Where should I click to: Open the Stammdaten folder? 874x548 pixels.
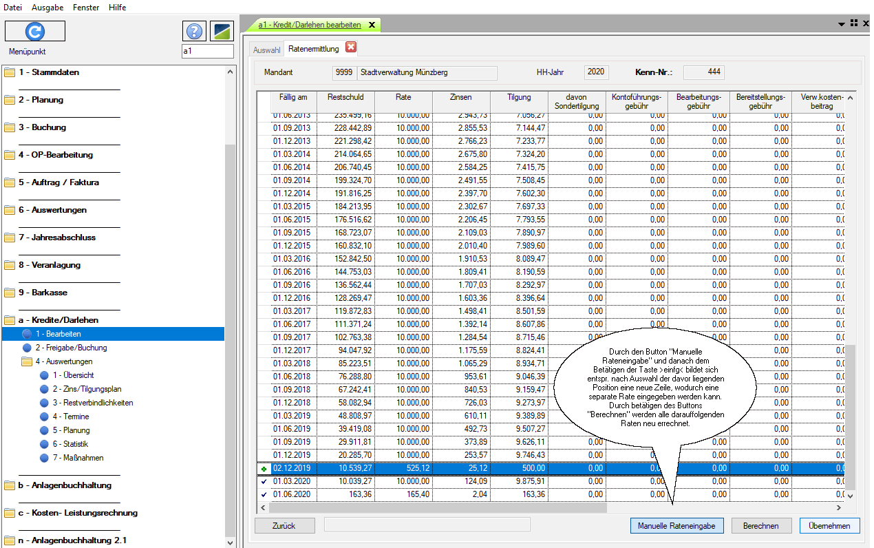coord(48,72)
